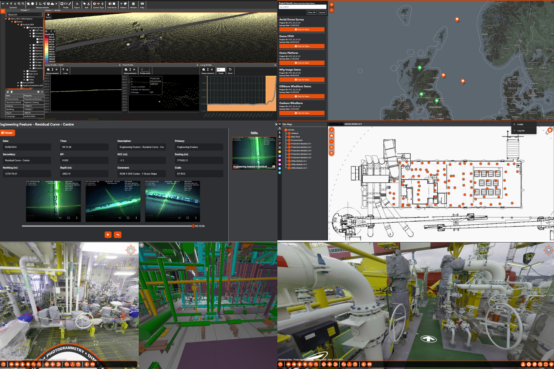Expand the As-Laid-2024 tree node
Screen dimensions: 554x369
tap(18, 83)
